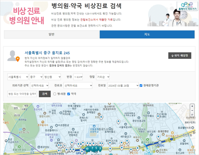
Task: Uncheck the 약국 checkbox
Action: (x=69, y=94)
